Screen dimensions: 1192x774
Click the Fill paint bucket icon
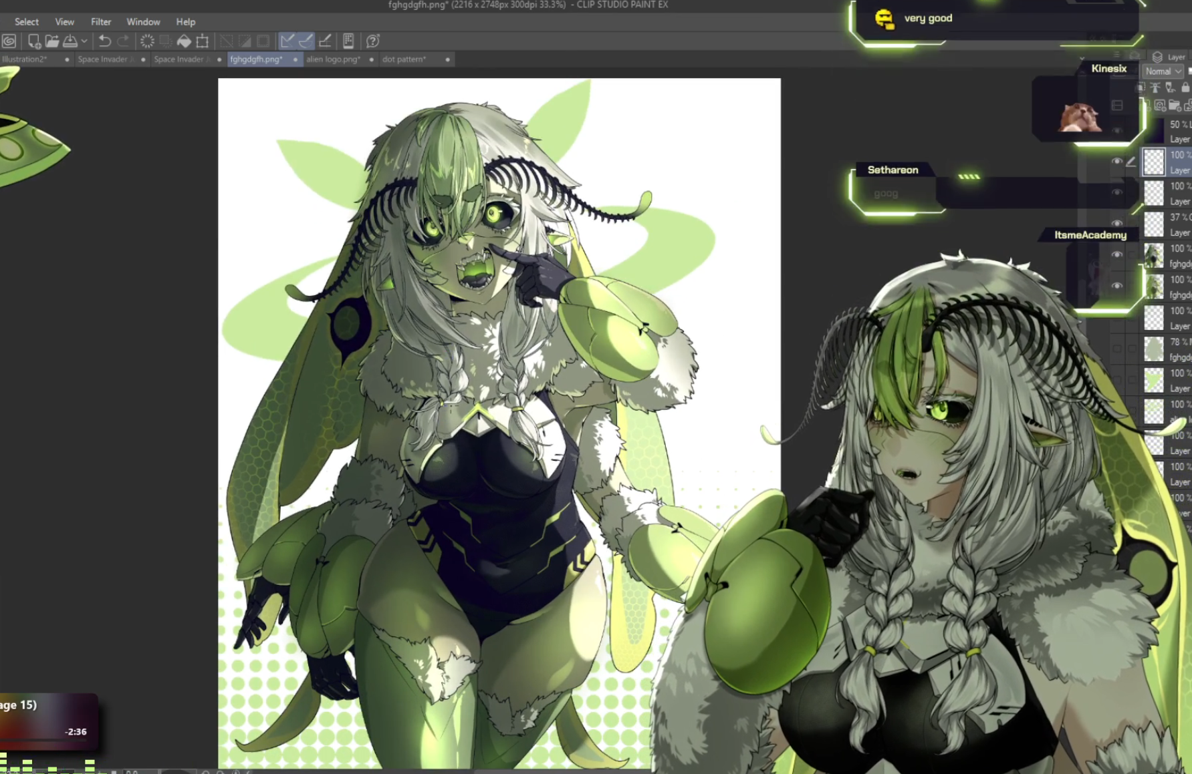tap(184, 41)
